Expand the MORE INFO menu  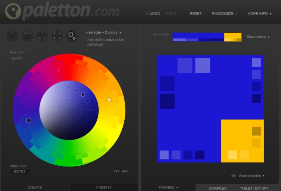(259, 14)
